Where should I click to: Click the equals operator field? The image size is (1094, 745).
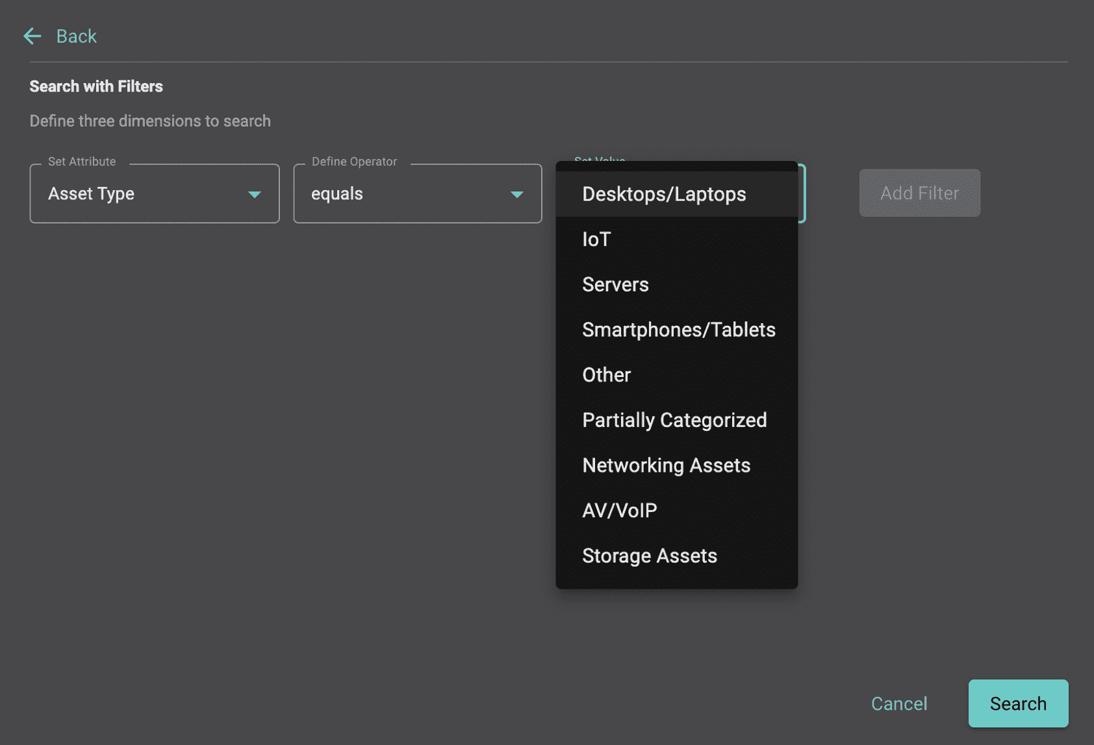pos(418,193)
